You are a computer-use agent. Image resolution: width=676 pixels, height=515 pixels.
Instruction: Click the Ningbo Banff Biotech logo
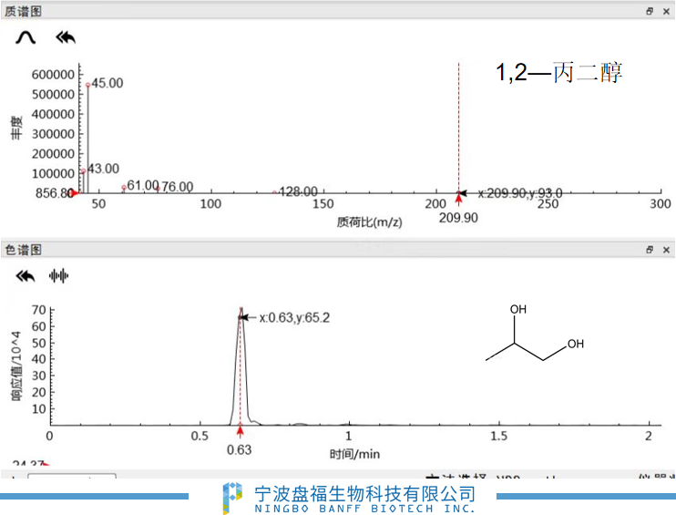click(233, 499)
